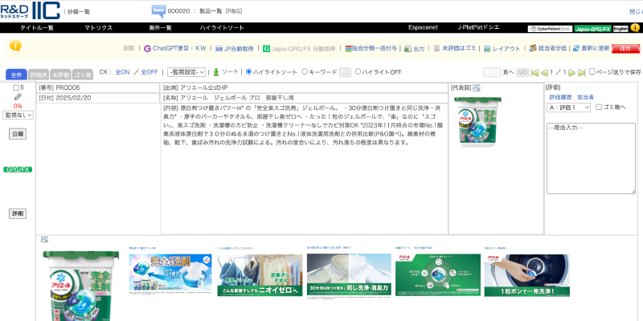Click the 詳細 button
Screen dimensions: 643x321
[x=18, y=213]
